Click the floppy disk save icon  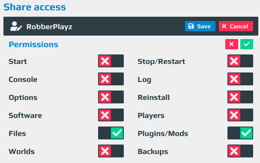coord(191,26)
